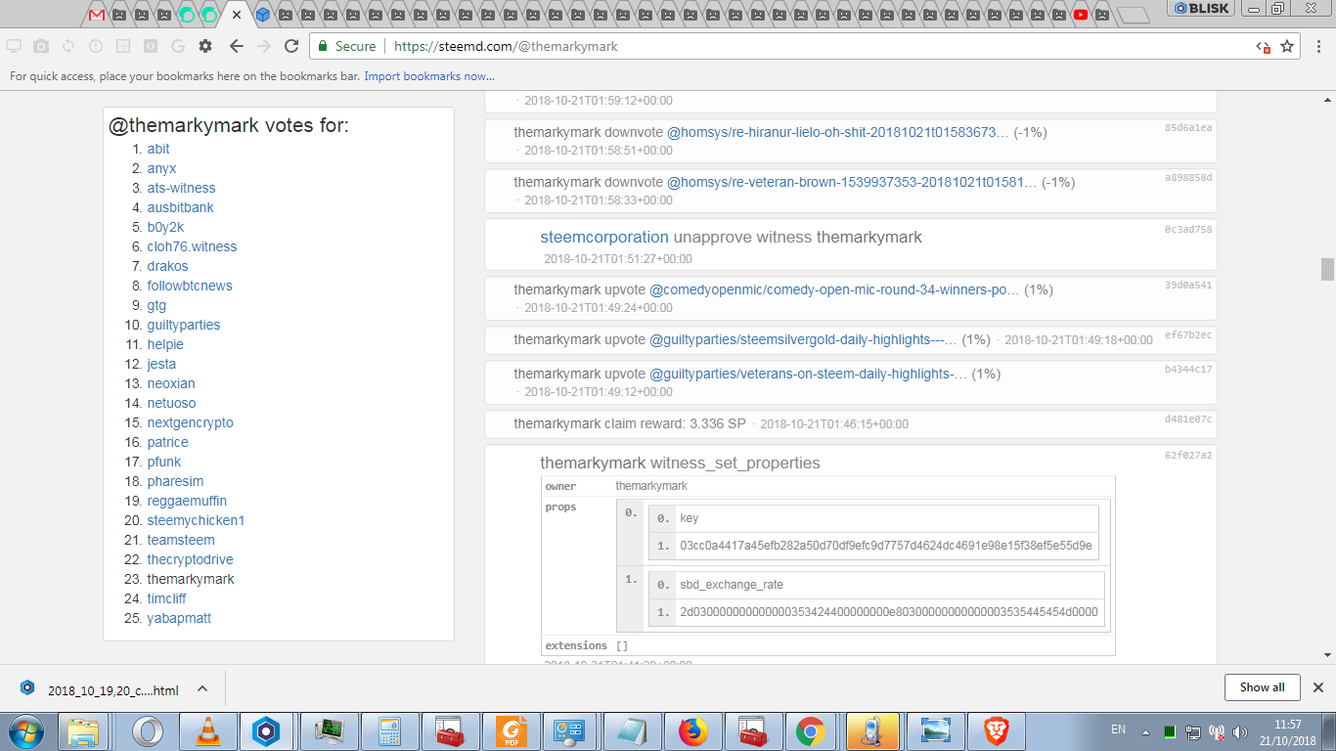This screenshot has height=751, width=1336.
Task: Open guiltyparties veterans-on-steem daily highlights link
Action: point(809,374)
